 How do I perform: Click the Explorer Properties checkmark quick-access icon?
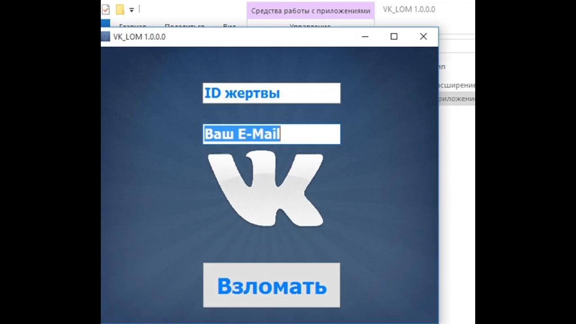pos(106,9)
